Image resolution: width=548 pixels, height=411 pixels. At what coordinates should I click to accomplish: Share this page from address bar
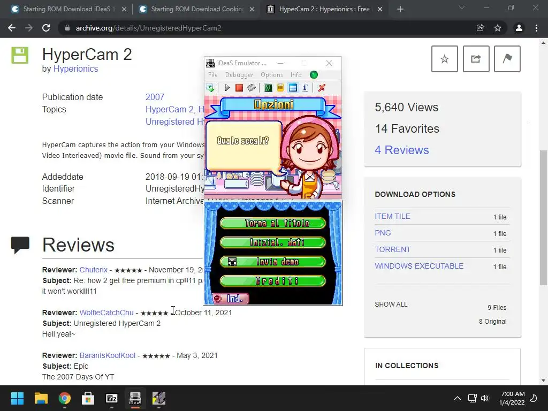481,28
